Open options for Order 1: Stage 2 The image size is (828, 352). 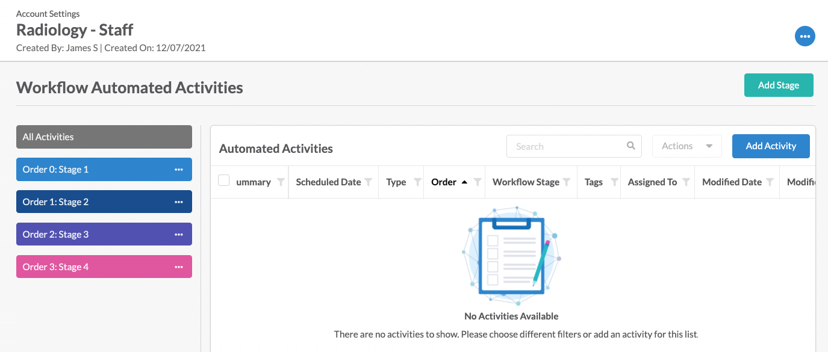[179, 202]
